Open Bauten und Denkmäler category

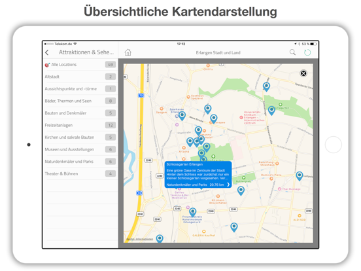(x=80, y=113)
